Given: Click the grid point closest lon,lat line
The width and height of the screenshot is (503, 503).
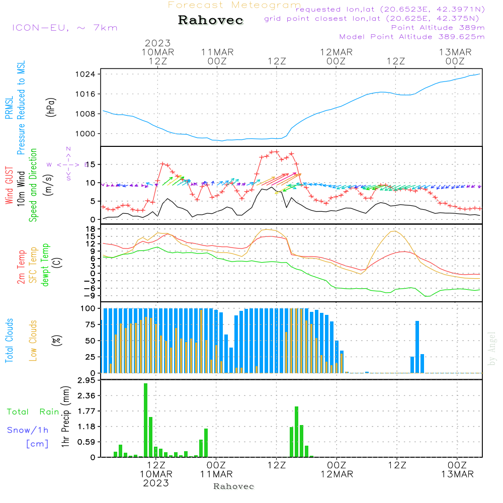Looking at the screenshot, I should point(372,19).
